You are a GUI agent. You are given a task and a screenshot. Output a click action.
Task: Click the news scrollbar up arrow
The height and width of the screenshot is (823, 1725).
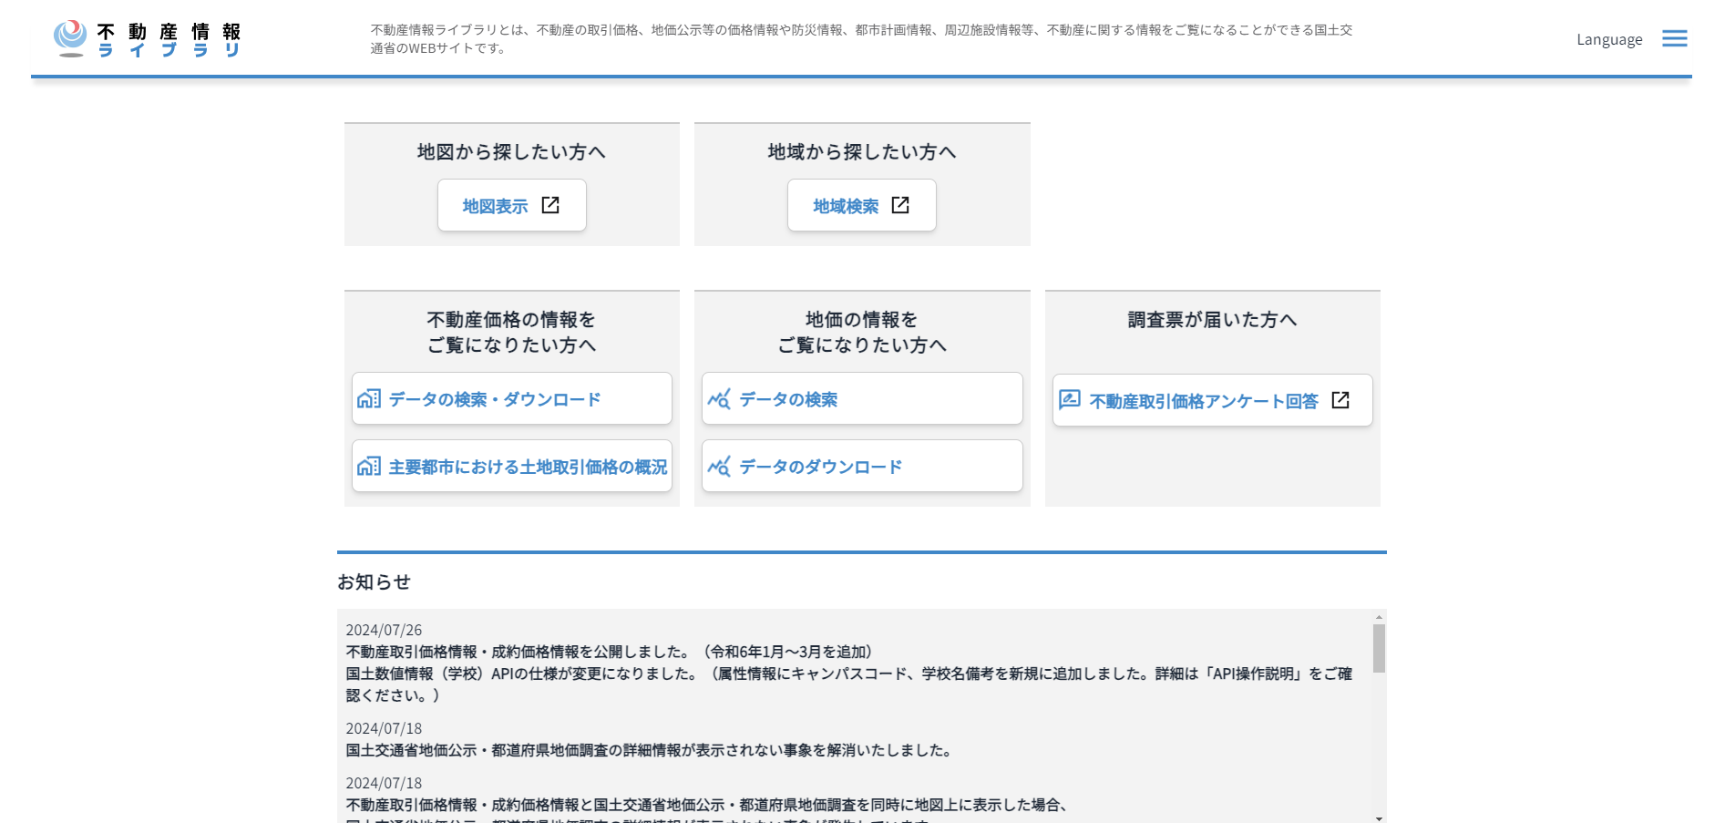(1379, 617)
